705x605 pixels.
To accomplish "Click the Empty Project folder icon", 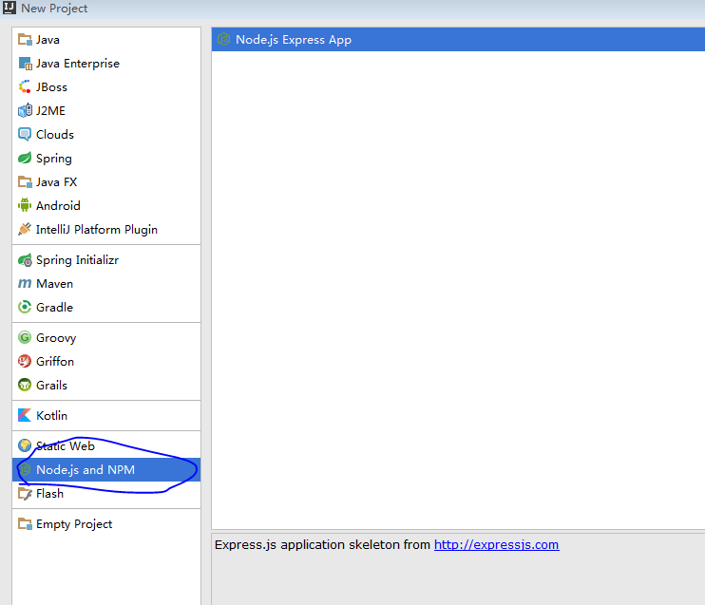I will click(25, 523).
